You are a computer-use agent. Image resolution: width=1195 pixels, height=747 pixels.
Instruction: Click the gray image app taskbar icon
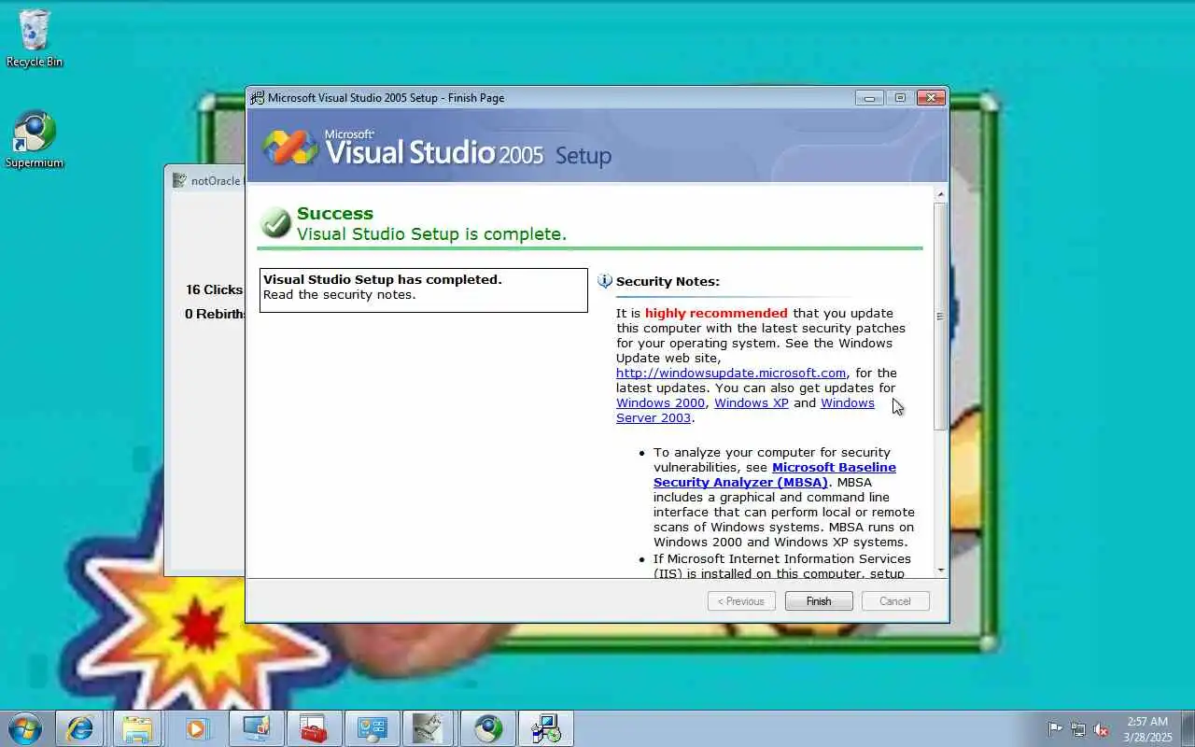[429, 728]
